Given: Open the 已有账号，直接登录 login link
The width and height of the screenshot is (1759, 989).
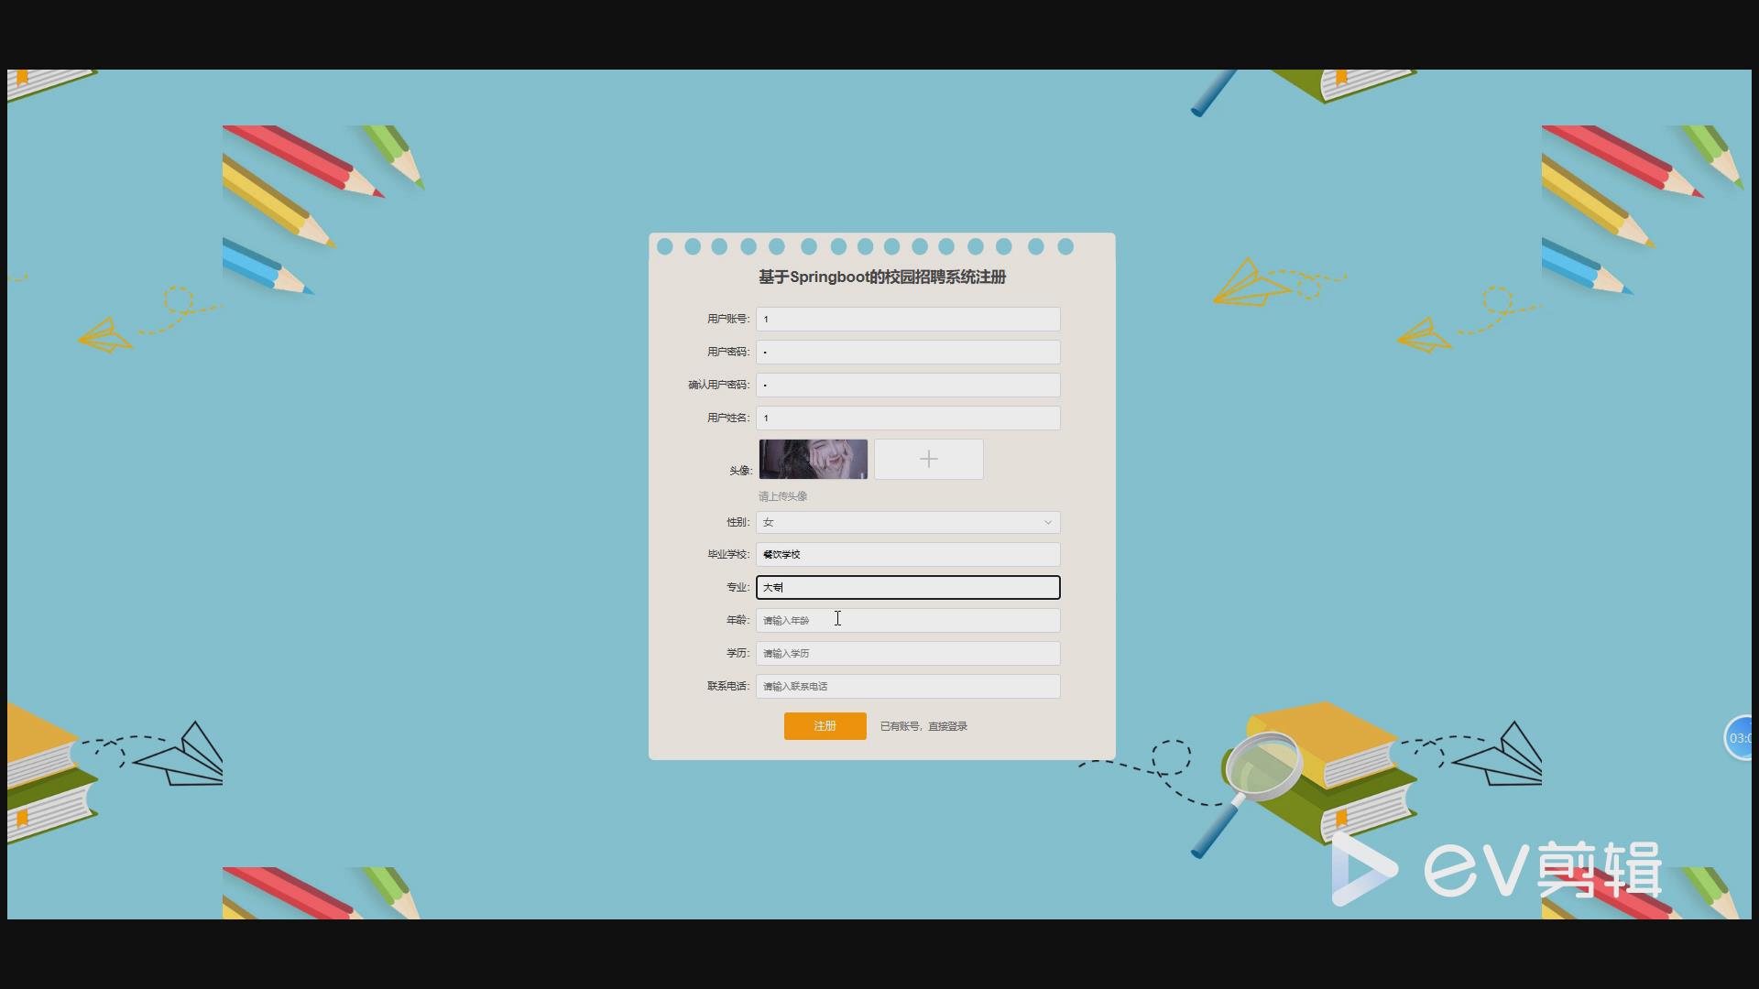Looking at the screenshot, I should 923,726.
